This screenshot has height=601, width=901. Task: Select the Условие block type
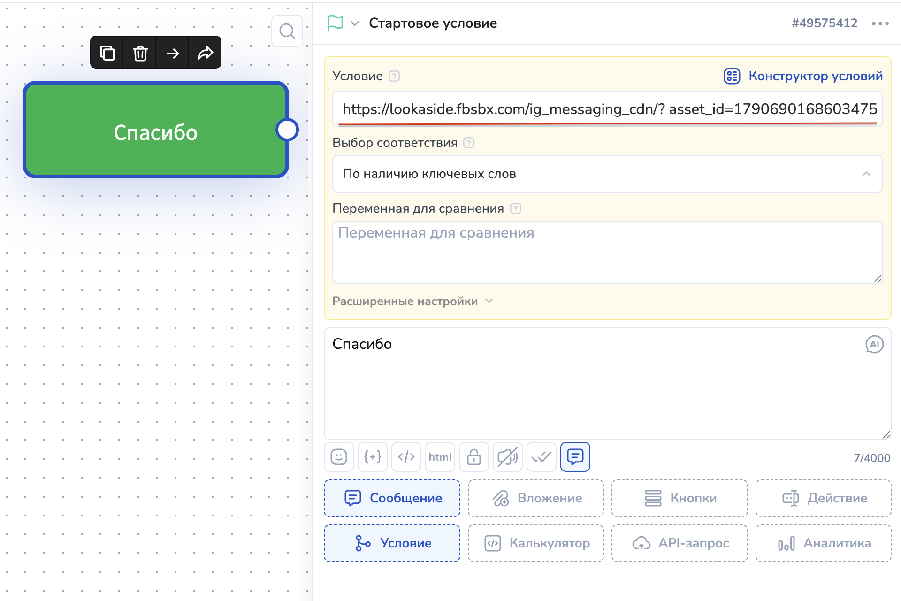pos(392,543)
